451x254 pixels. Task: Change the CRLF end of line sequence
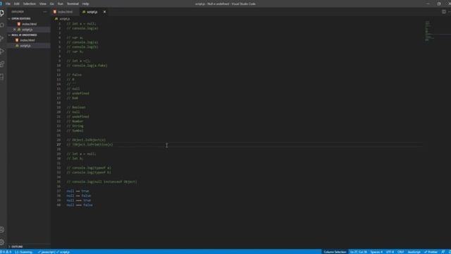click(401, 252)
